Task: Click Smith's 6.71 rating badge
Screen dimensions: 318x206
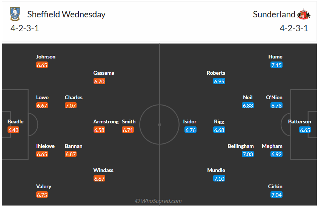Action: tap(128, 130)
